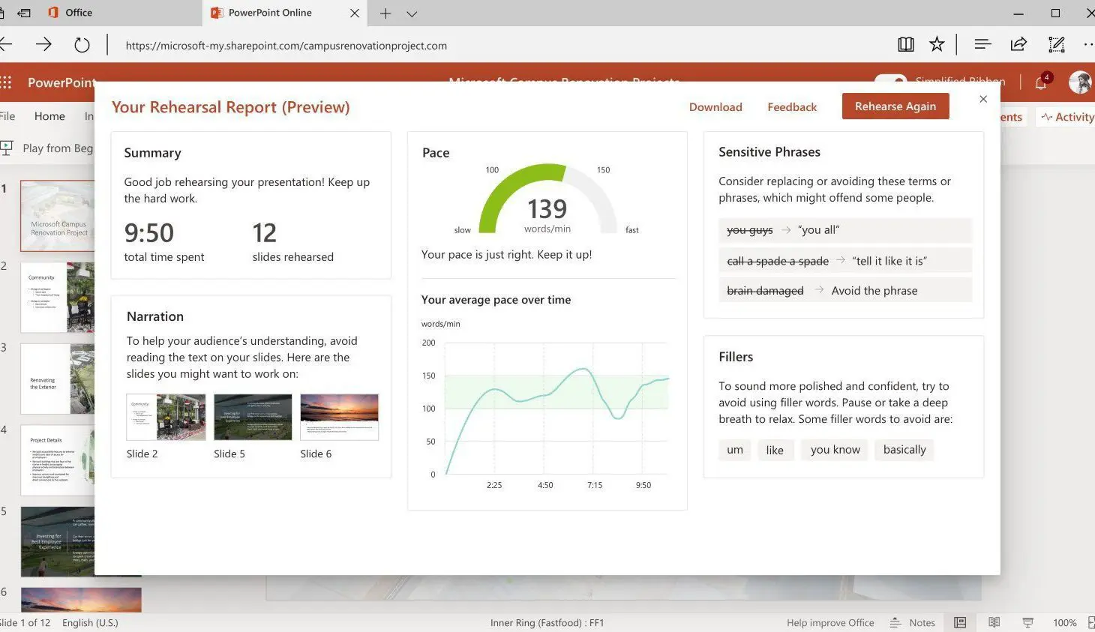The width and height of the screenshot is (1095, 632).
Task: Switch to Normal view icon
Action: tap(960, 622)
